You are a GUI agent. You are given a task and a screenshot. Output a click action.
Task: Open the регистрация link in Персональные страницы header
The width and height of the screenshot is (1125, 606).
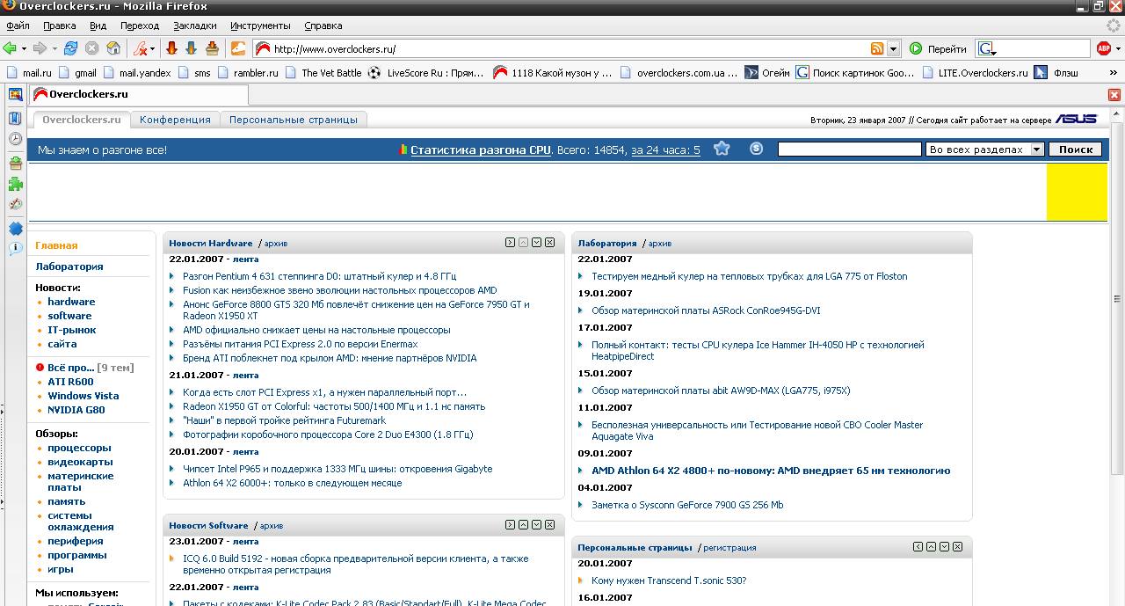coord(729,548)
